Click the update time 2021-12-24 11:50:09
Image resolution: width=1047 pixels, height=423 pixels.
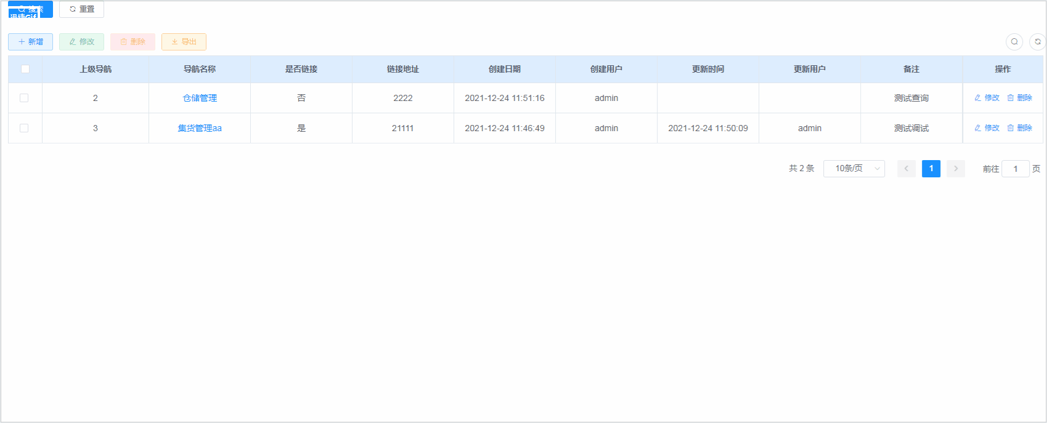[x=708, y=128]
